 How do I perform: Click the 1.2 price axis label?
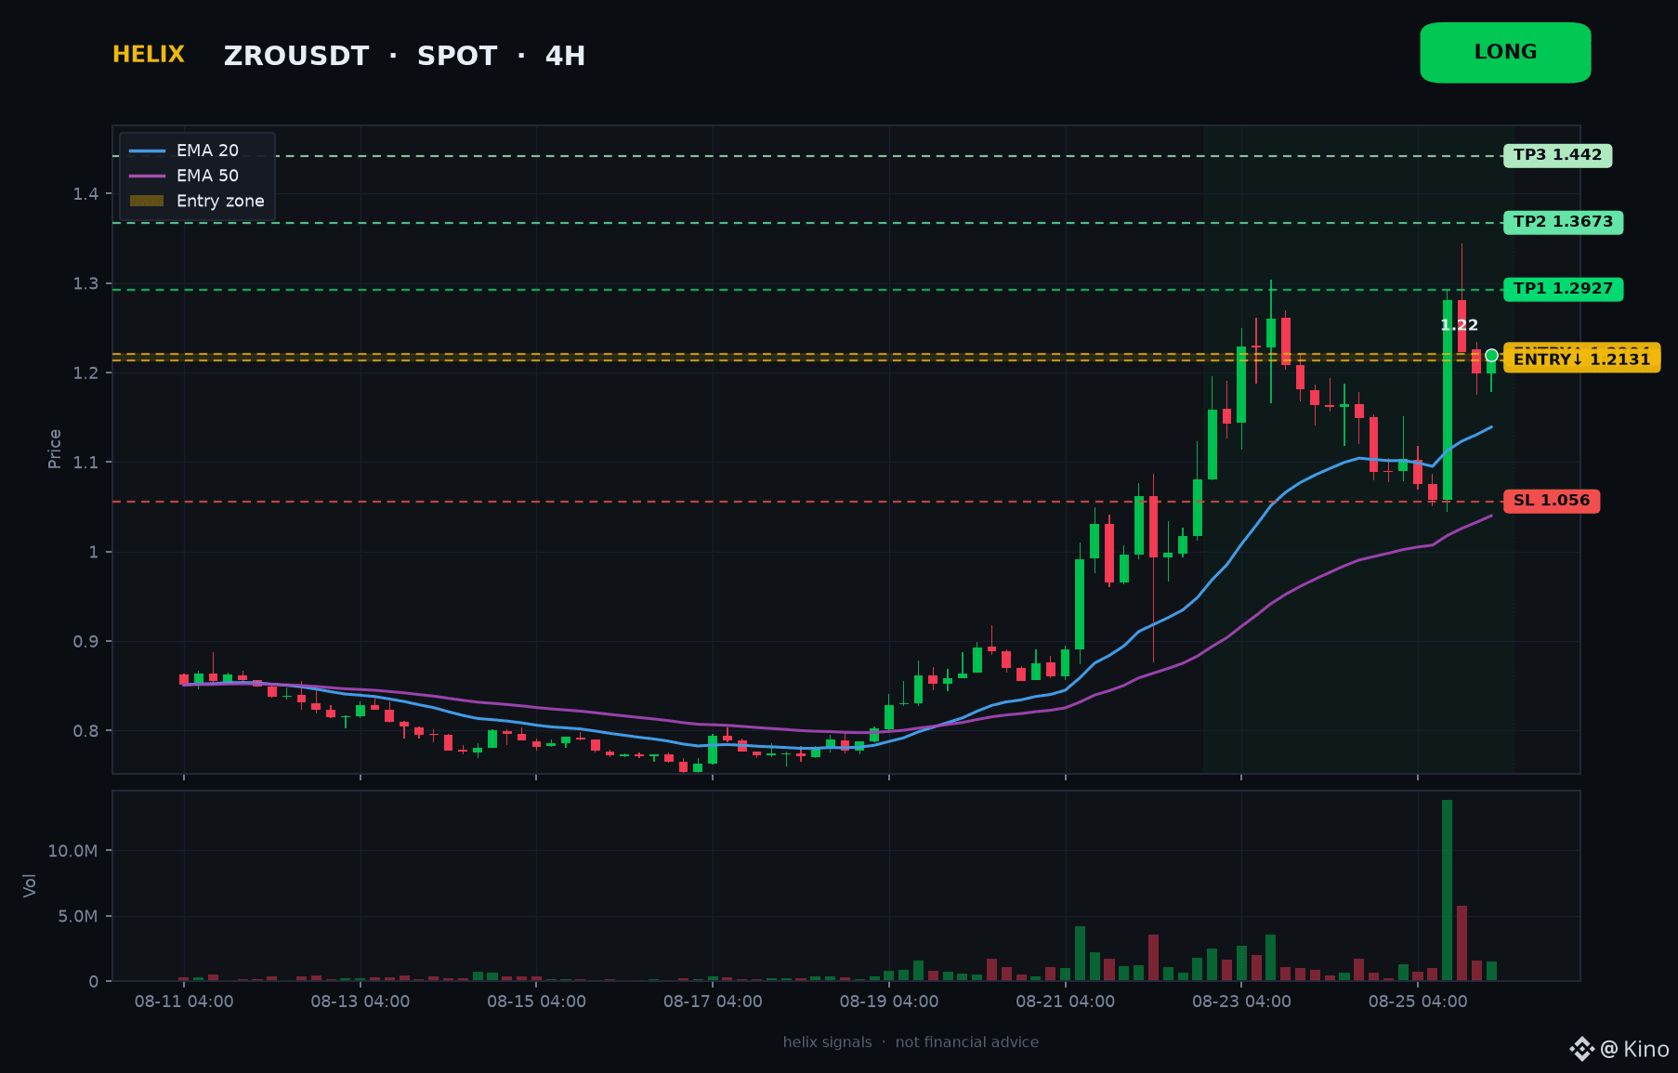click(x=86, y=373)
